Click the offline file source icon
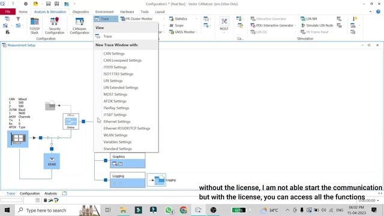The image size is (384, 216). coord(50,106)
